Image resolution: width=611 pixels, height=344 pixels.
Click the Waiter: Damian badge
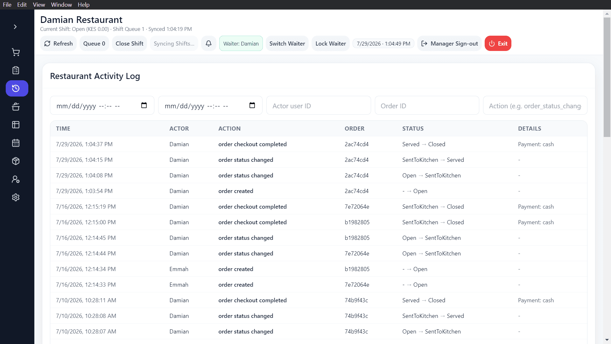point(241,43)
